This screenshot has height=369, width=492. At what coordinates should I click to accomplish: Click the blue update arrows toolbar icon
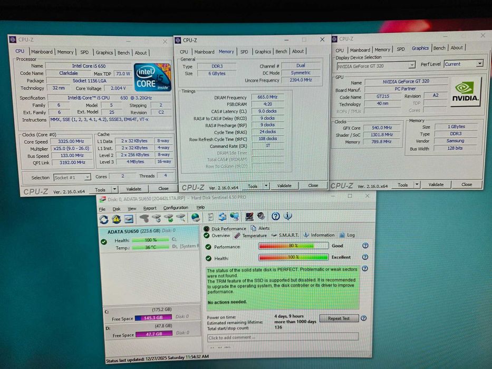pyautogui.click(x=223, y=217)
